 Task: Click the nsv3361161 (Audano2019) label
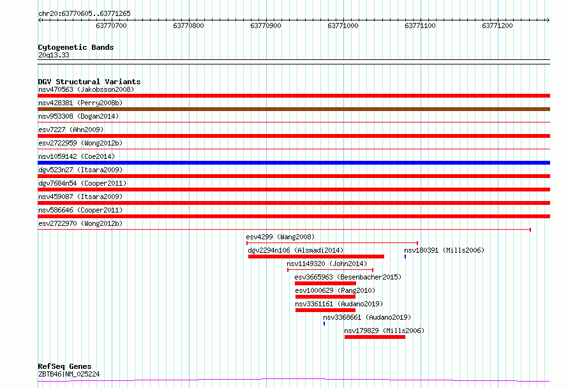coord(339,304)
